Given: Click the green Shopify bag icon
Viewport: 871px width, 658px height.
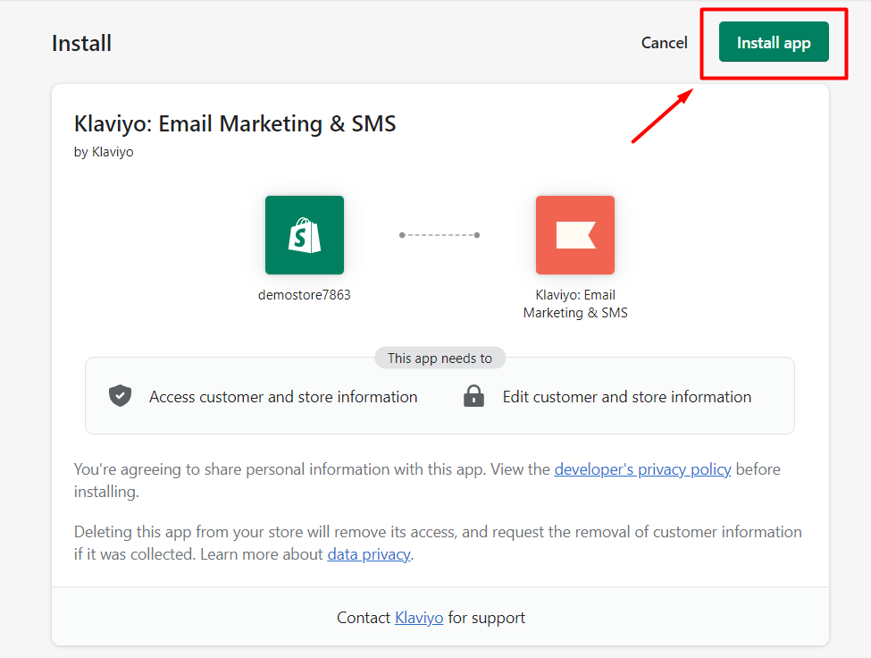Looking at the screenshot, I should [305, 235].
